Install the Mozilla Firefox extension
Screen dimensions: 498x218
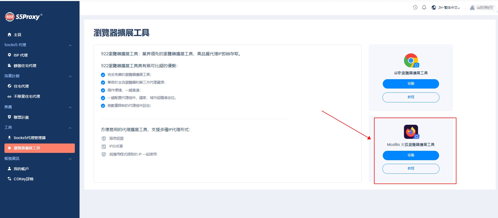[411, 155]
